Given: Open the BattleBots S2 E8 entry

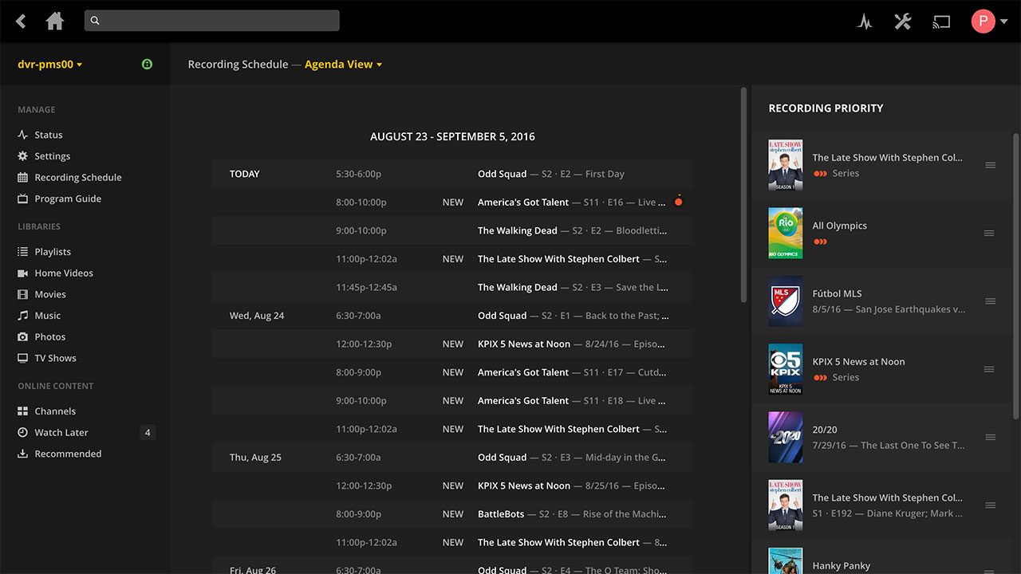Looking at the screenshot, I should [452, 514].
